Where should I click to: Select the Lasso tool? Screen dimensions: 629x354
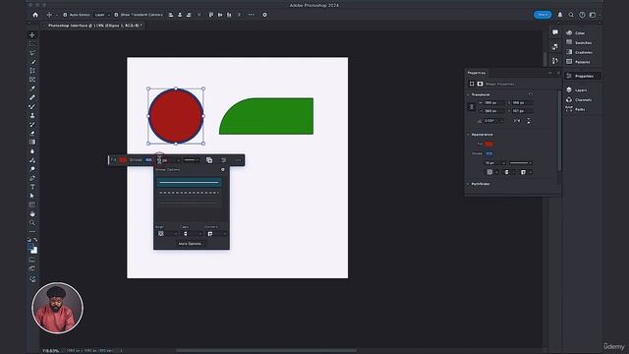(32, 52)
